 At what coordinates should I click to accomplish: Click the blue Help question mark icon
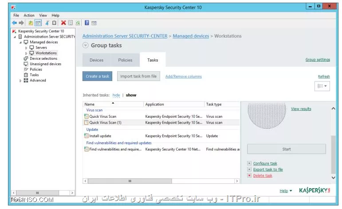click(x=87, y=23)
